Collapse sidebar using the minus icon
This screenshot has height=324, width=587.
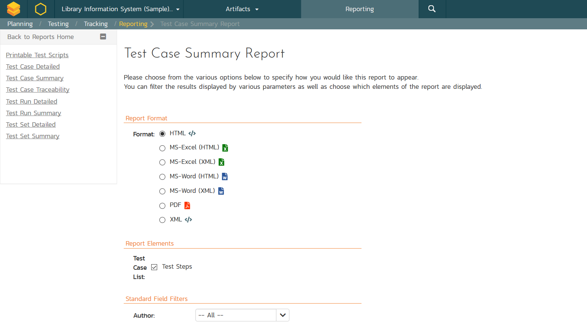pos(103,36)
